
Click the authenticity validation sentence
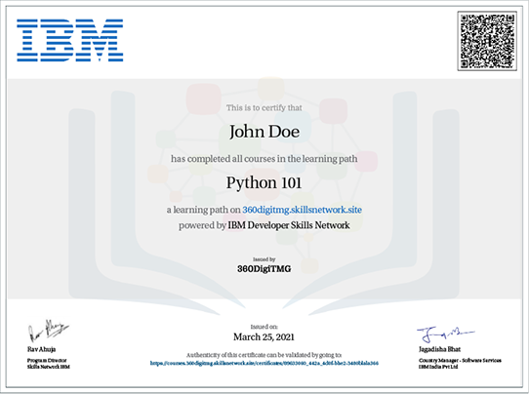(264, 355)
